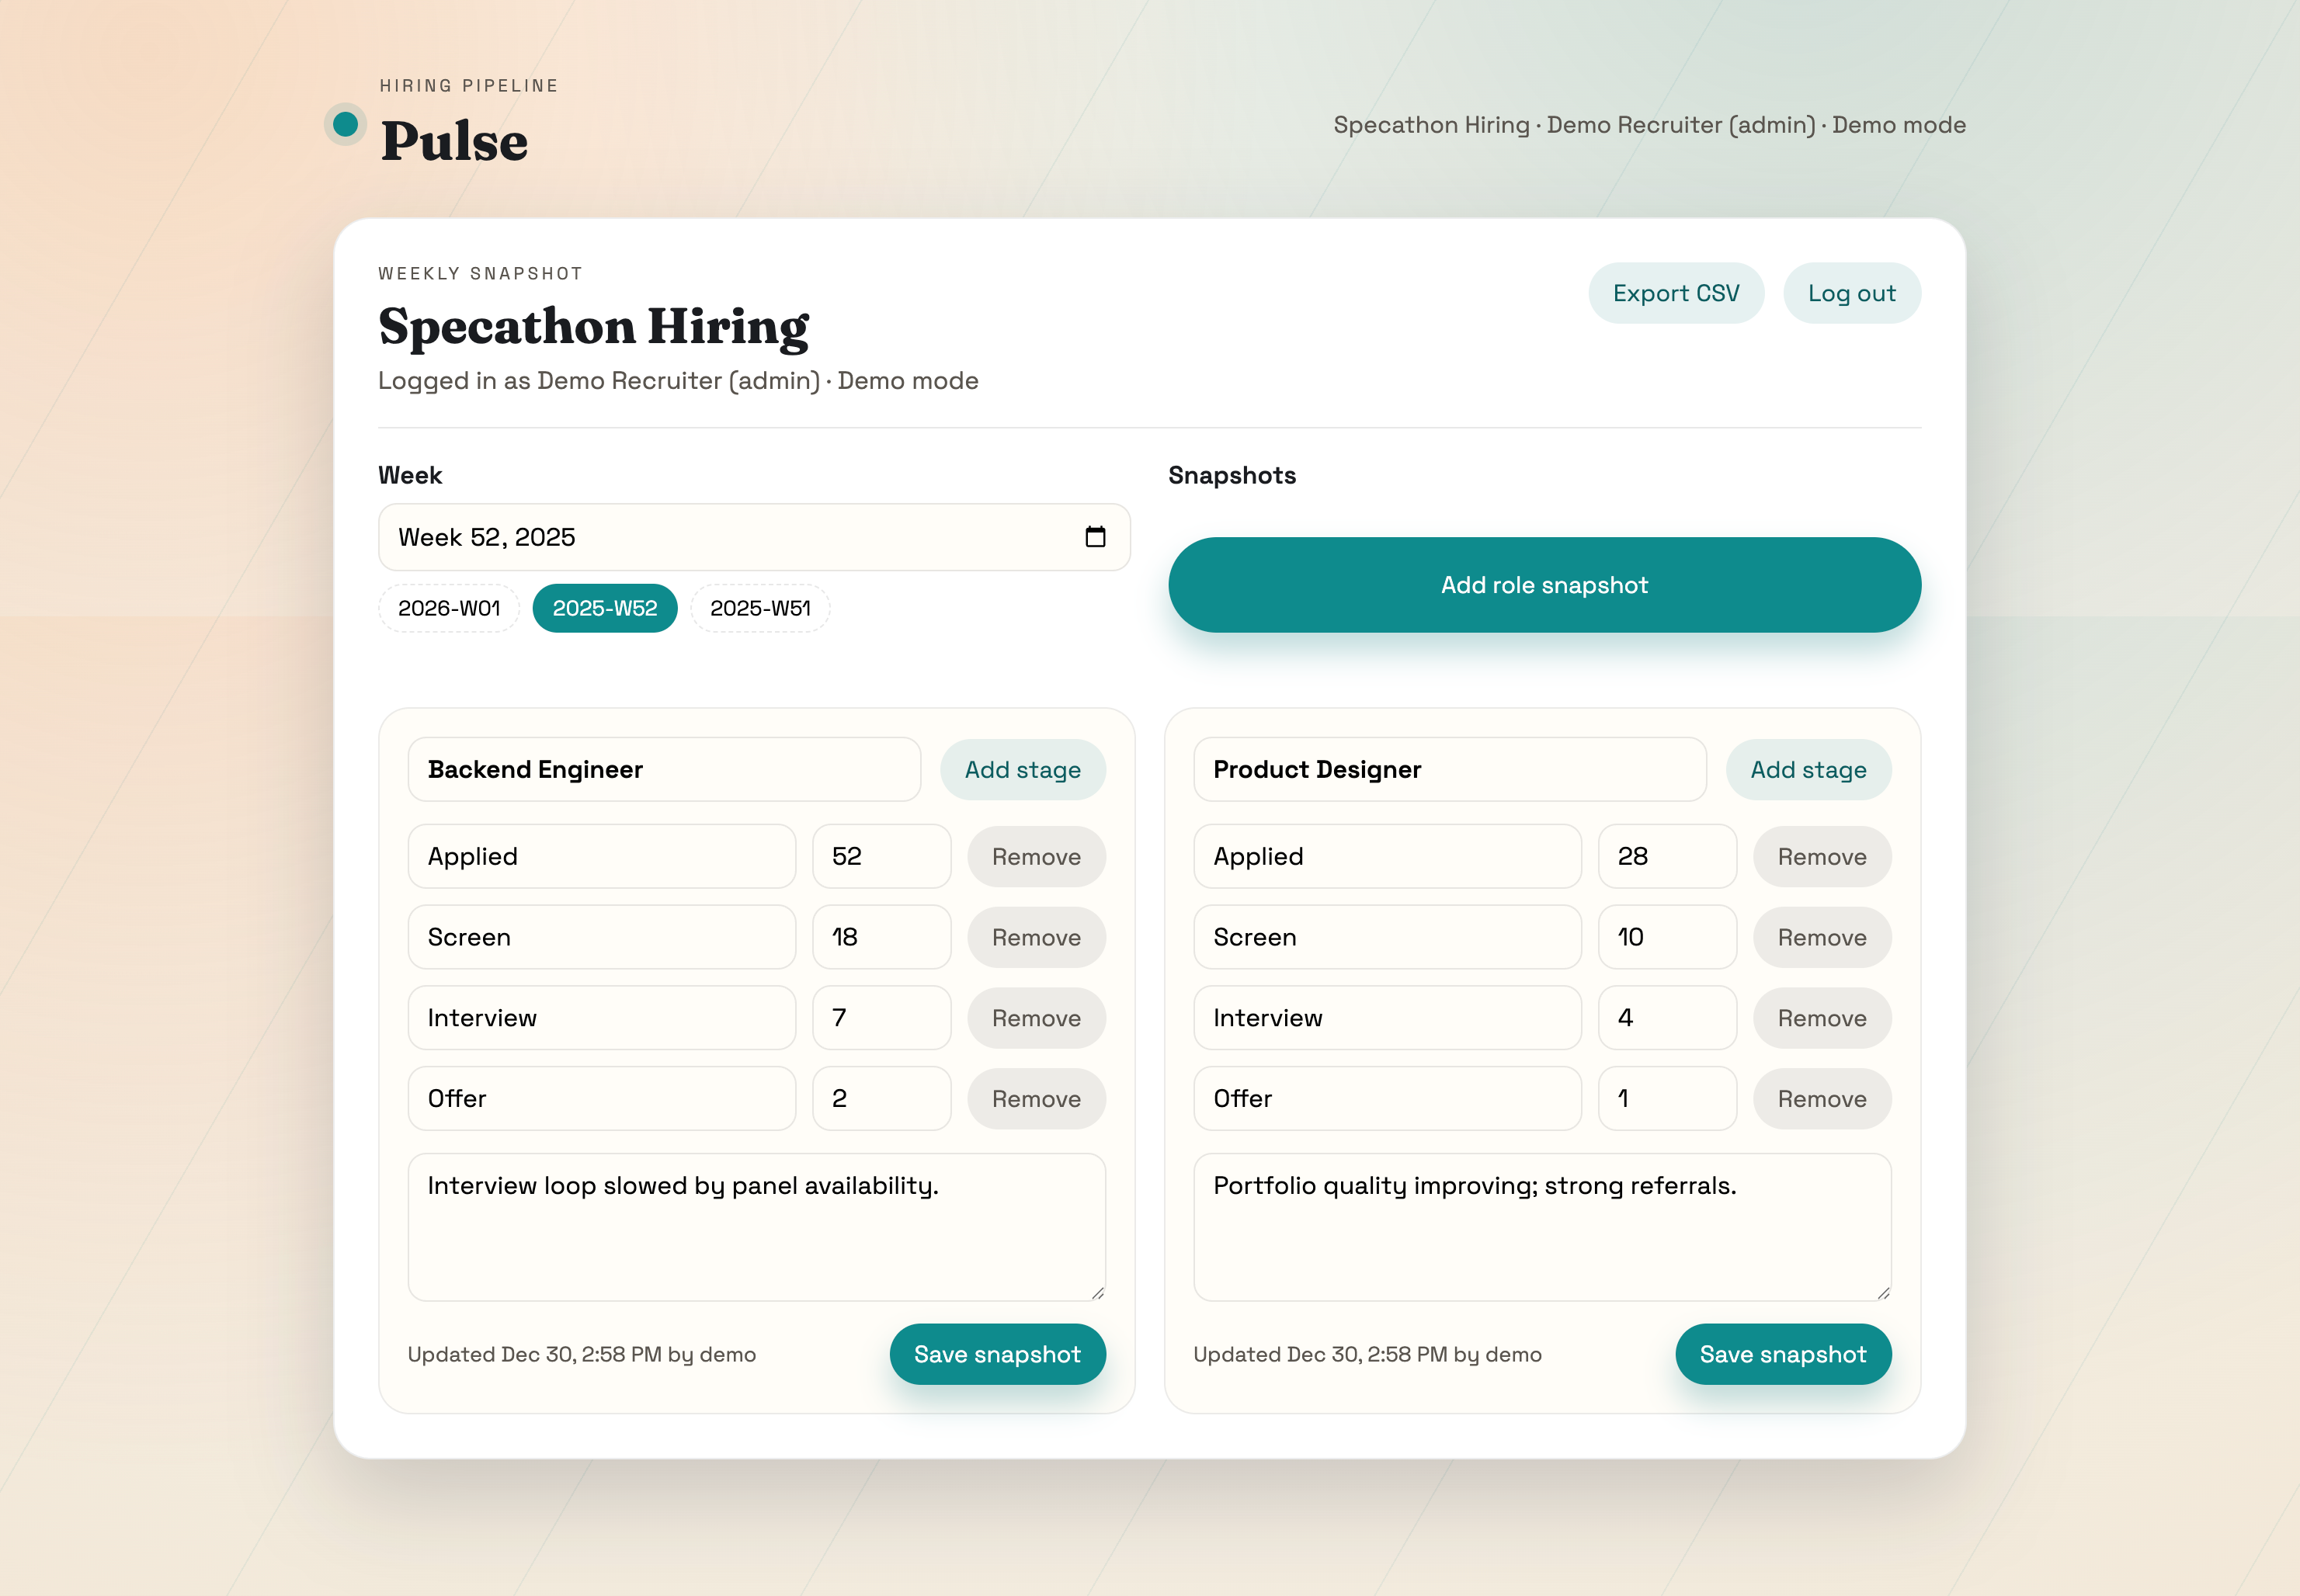Click the Backend Engineer notes textarea
The width and height of the screenshot is (2300, 1596).
[756, 1228]
